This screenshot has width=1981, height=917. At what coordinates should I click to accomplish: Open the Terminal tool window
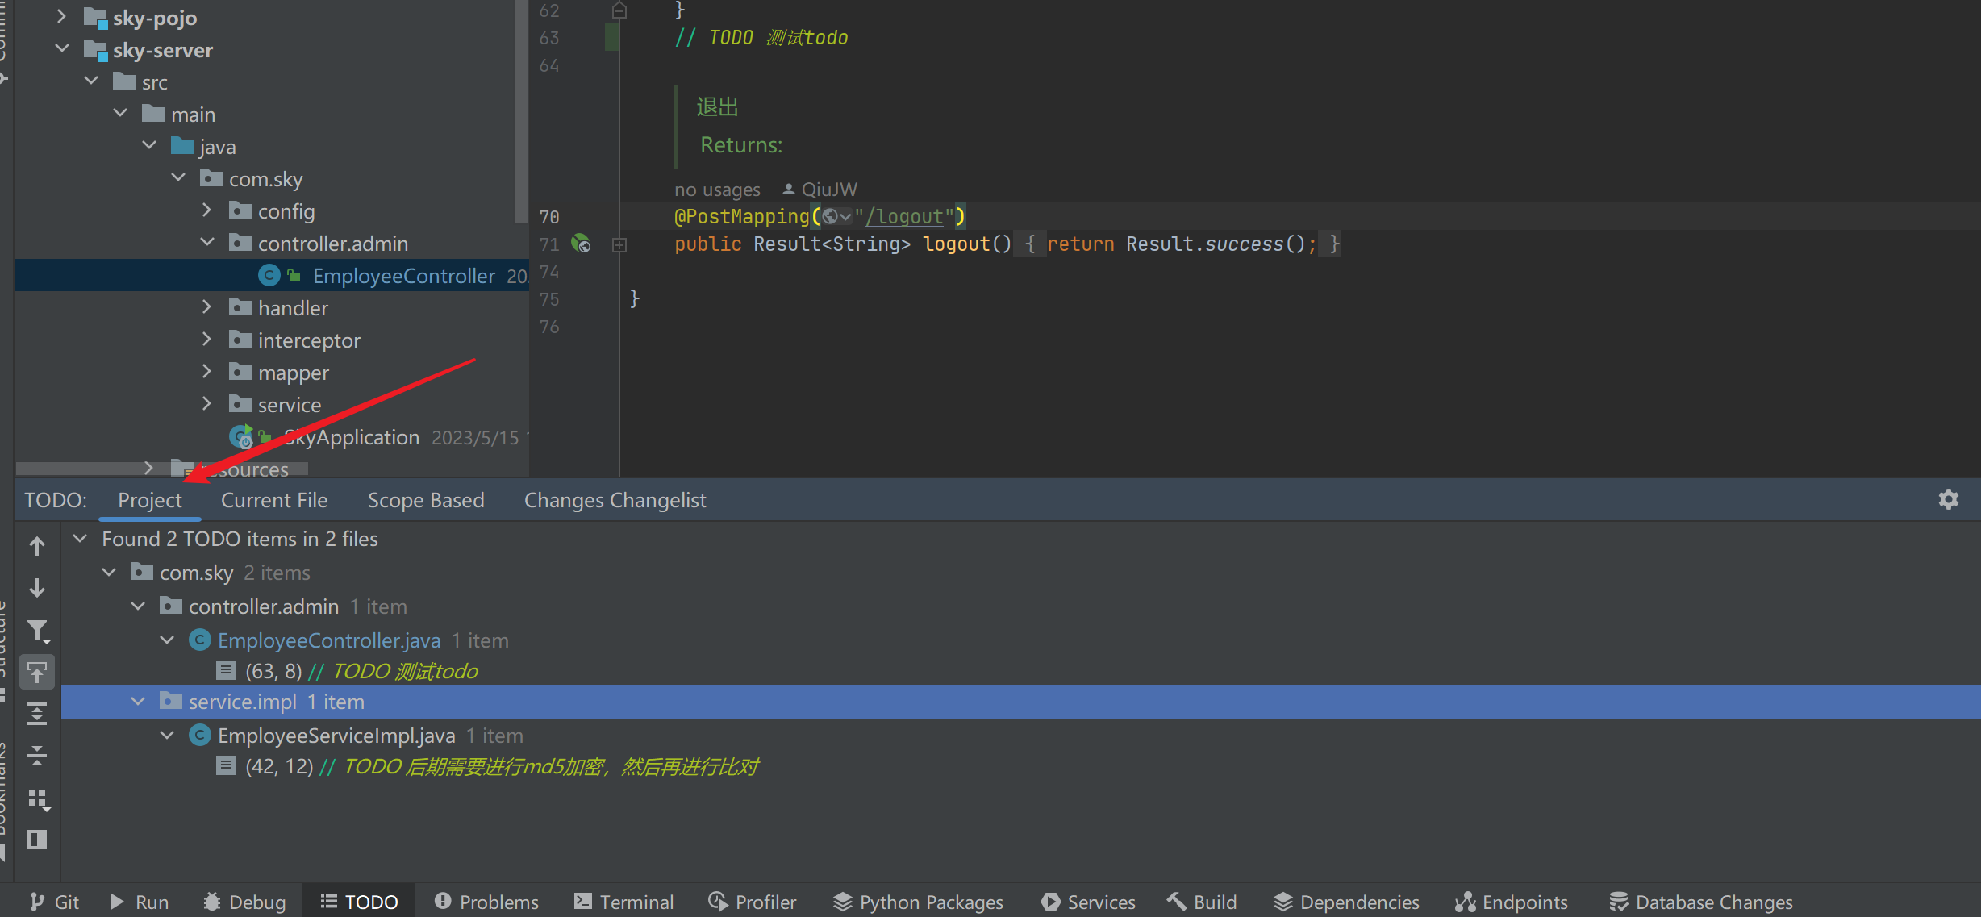tap(623, 902)
